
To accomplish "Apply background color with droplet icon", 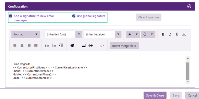I will click(145, 34).
